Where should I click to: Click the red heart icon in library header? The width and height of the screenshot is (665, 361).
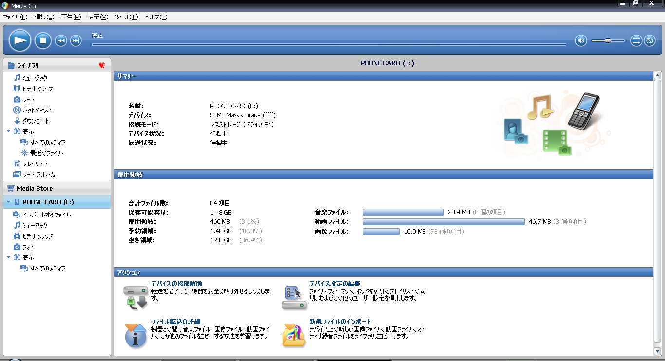click(102, 65)
